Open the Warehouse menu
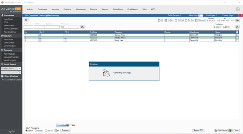This screenshot has width=243, height=134. click(81, 10)
